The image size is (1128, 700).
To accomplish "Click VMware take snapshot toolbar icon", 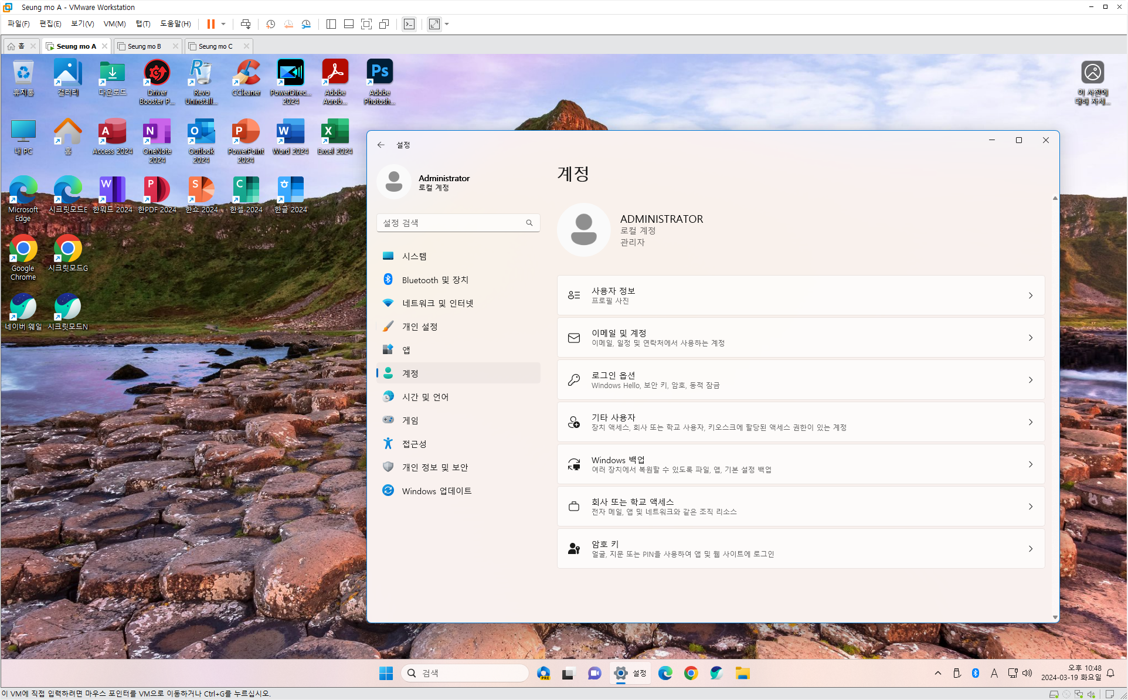I will click(270, 24).
